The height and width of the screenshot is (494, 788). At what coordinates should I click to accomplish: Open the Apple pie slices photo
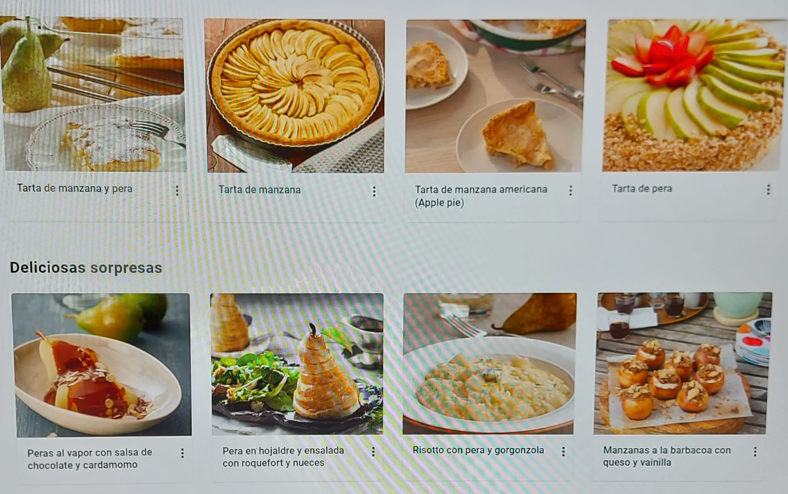coord(495,96)
